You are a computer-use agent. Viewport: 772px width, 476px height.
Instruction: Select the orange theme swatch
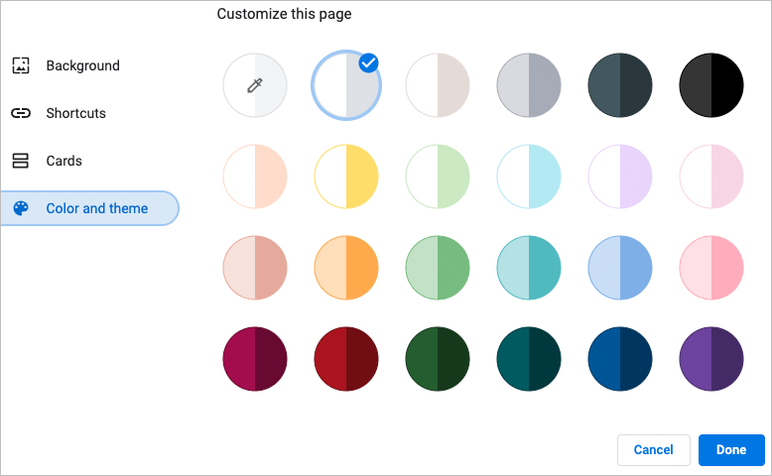346,269
